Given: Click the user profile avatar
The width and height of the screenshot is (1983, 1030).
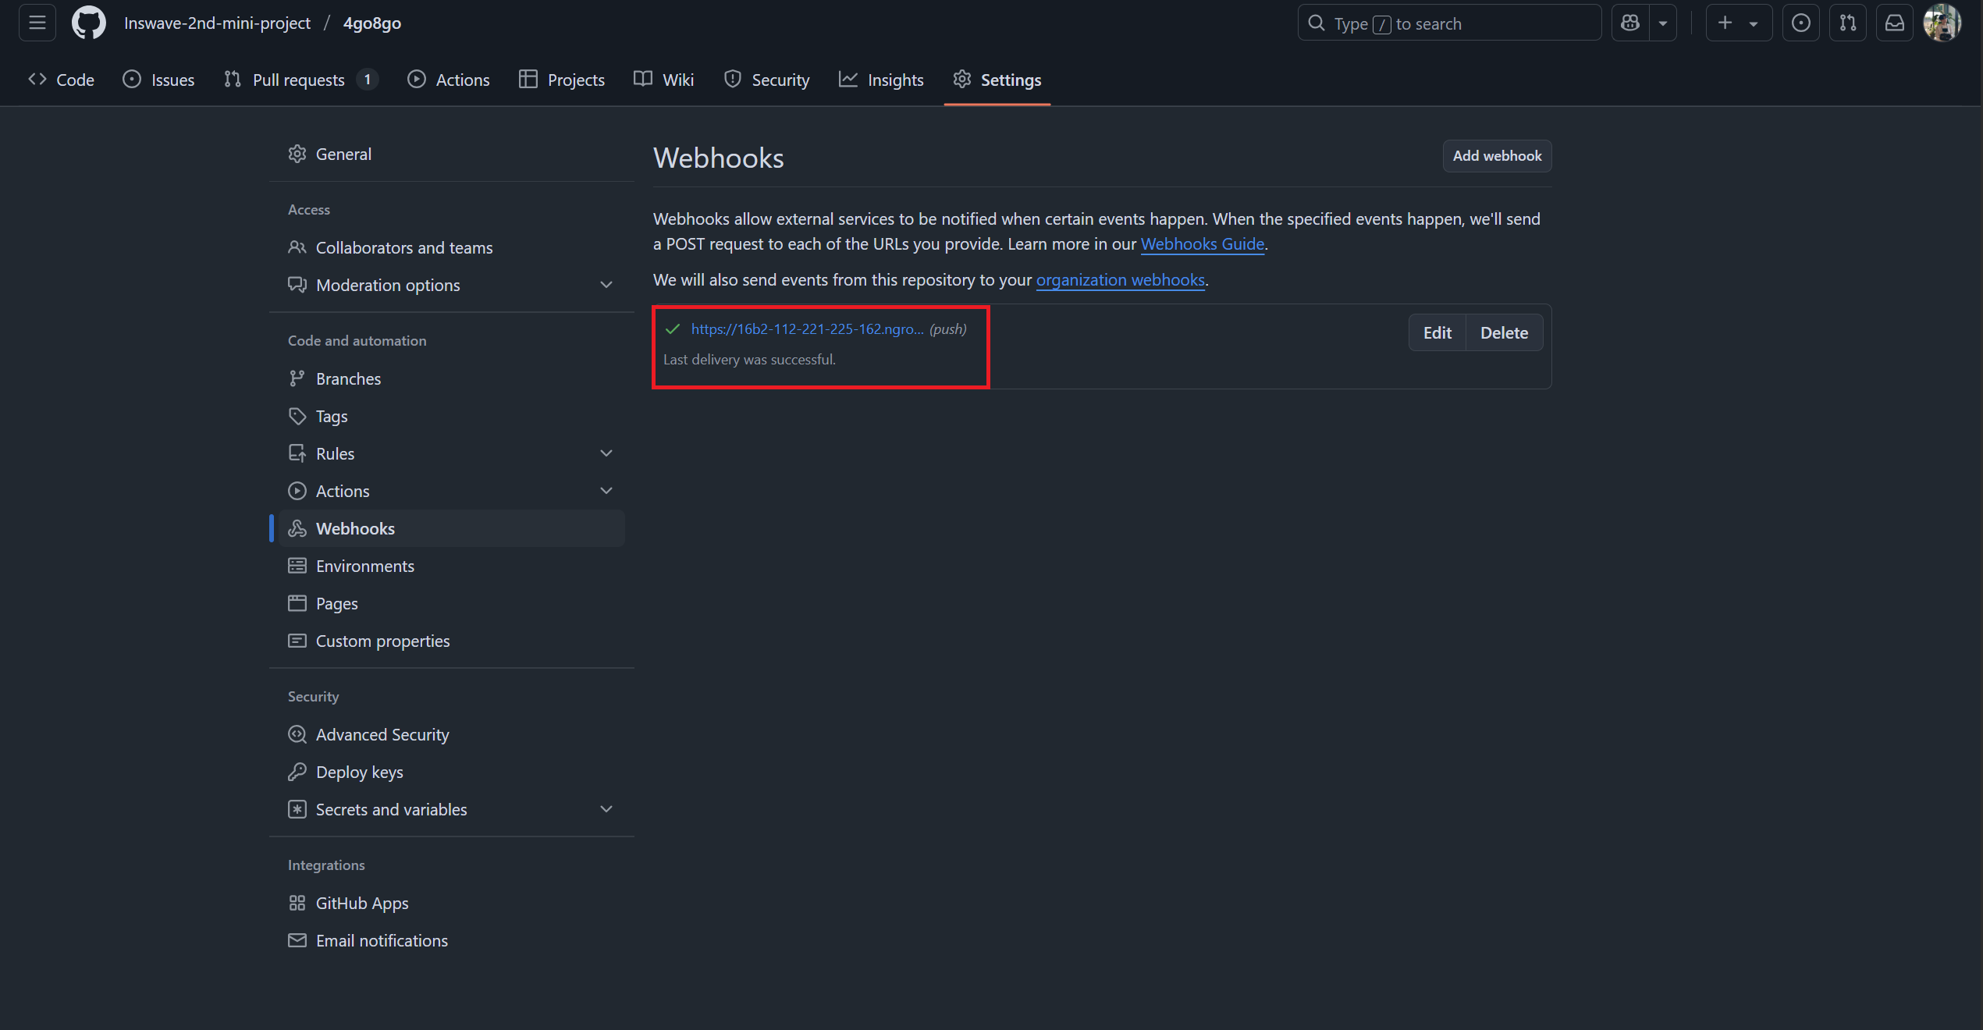Looking at the screenshot, I should pos(1942,23).
